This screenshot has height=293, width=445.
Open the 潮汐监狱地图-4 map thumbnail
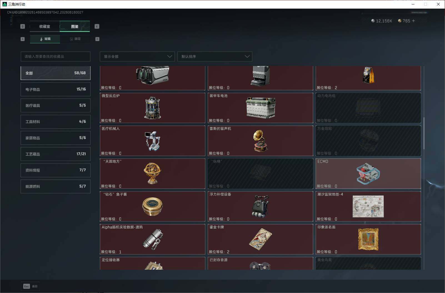click(368, 206)
